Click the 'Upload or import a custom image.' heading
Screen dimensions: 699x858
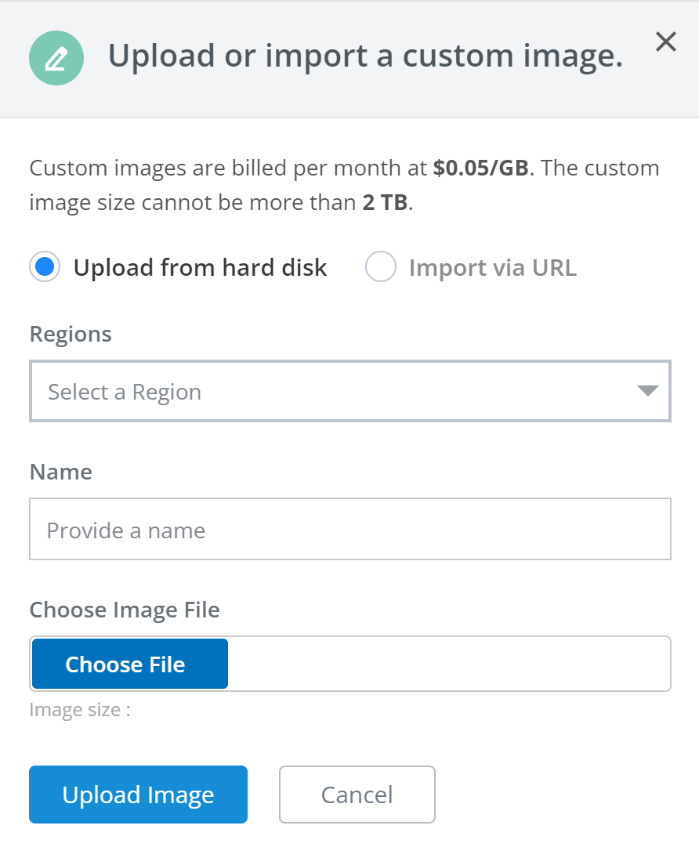click(x=366, y=56)
